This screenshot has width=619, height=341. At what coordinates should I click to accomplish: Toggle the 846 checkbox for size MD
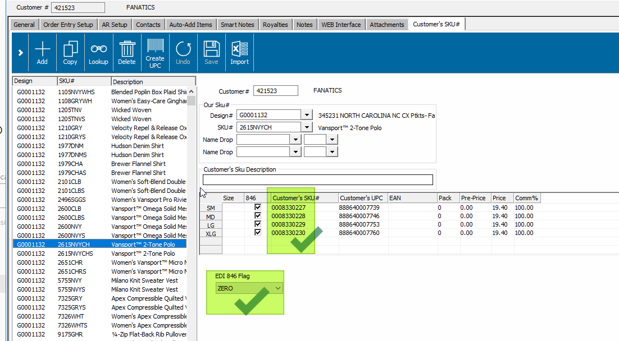pos(258,215)
